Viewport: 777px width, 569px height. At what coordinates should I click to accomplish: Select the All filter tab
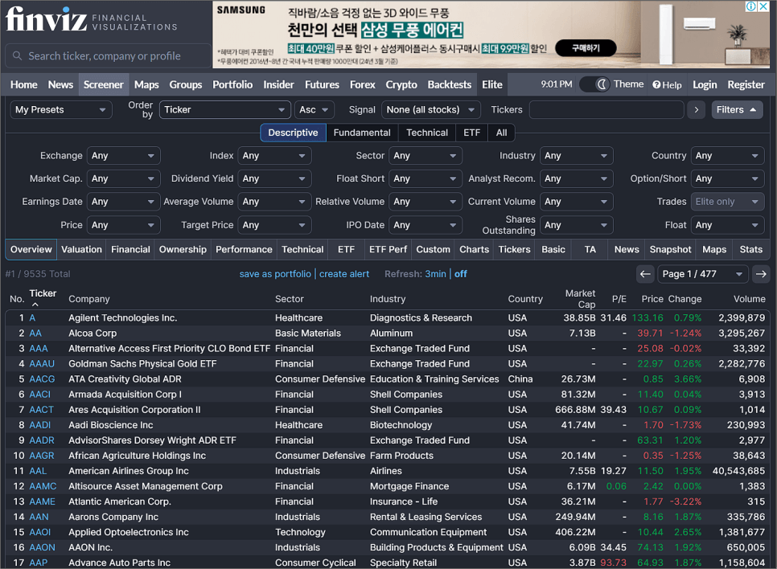point(501,133)
